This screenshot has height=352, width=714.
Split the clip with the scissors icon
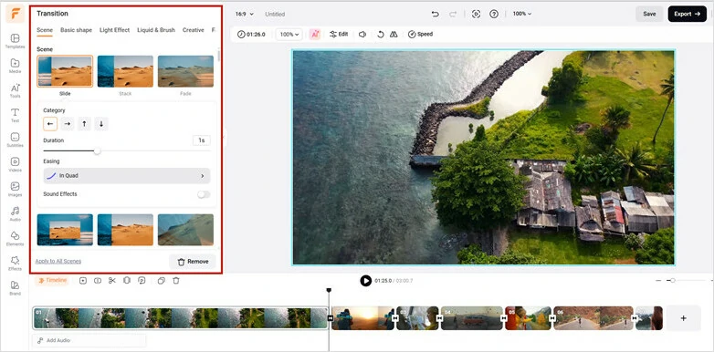pos(112,281)
